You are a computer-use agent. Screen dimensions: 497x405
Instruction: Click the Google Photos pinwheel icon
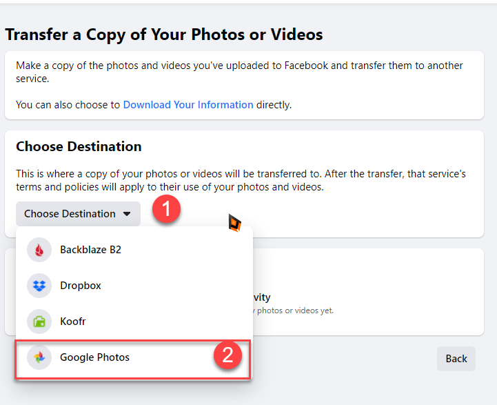tap(39, 357)
